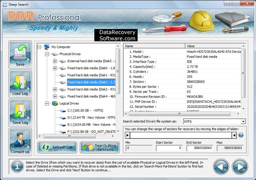Image resolution: width=256 pixels, height=180 pixels.
Task: Select the Interface Type row
Action: [182, 61]
